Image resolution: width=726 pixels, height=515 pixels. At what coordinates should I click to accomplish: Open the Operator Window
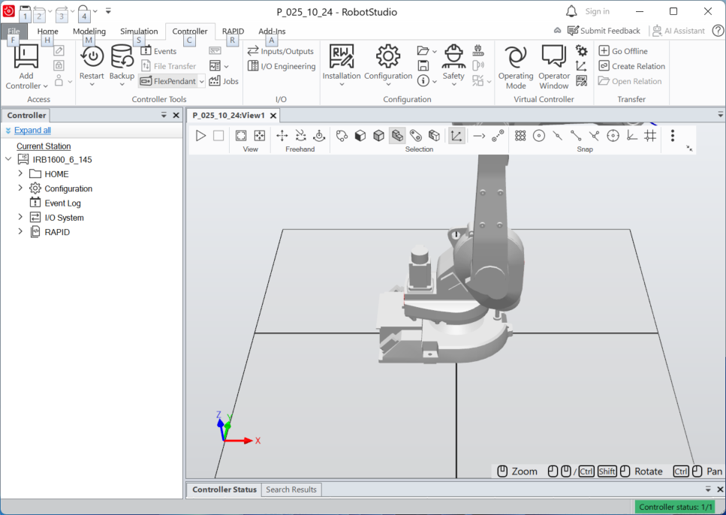(553, 57)
